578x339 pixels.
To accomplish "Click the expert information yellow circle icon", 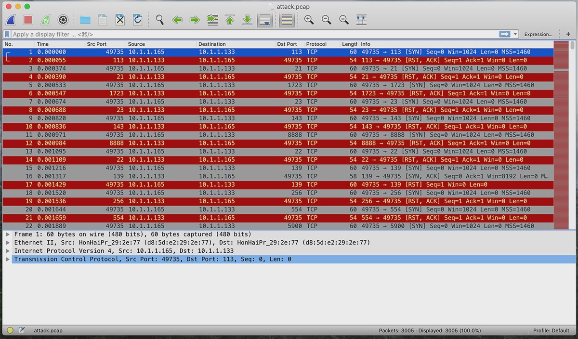I will [x=10, y=330].
